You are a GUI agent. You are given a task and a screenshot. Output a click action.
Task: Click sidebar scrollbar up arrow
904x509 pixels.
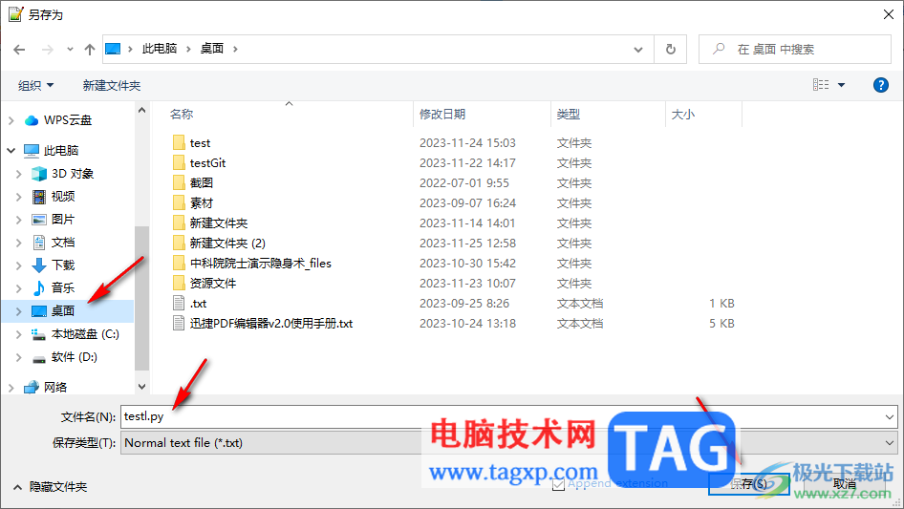(x=141, y=110)
